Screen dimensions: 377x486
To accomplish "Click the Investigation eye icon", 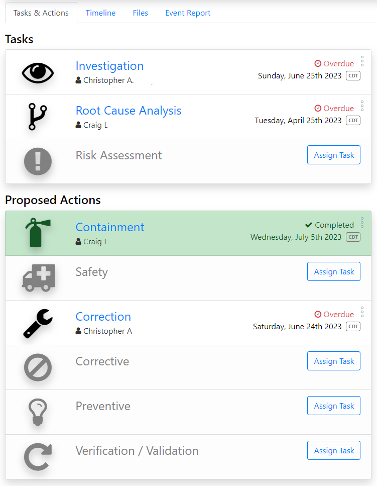I will 38,72.
